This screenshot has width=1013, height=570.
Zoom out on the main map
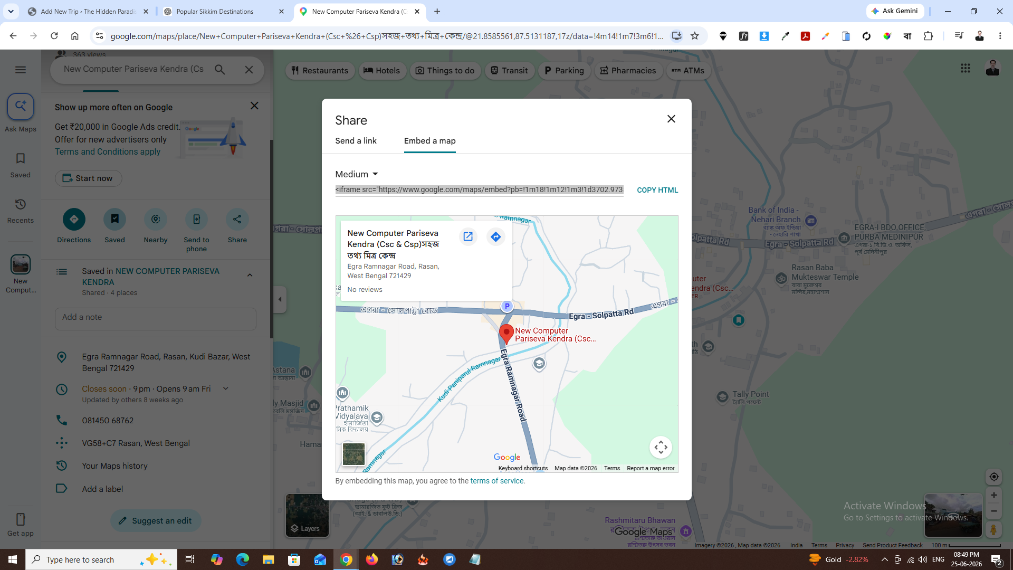(x=994, y=511)
